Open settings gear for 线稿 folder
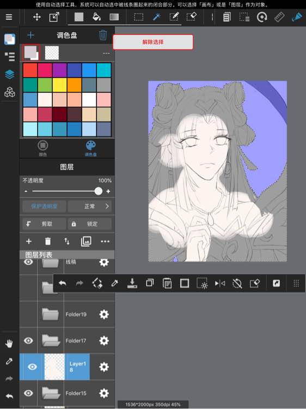This screenshot has width=306, height=409. pyautogui.click(x=104, y=262)
